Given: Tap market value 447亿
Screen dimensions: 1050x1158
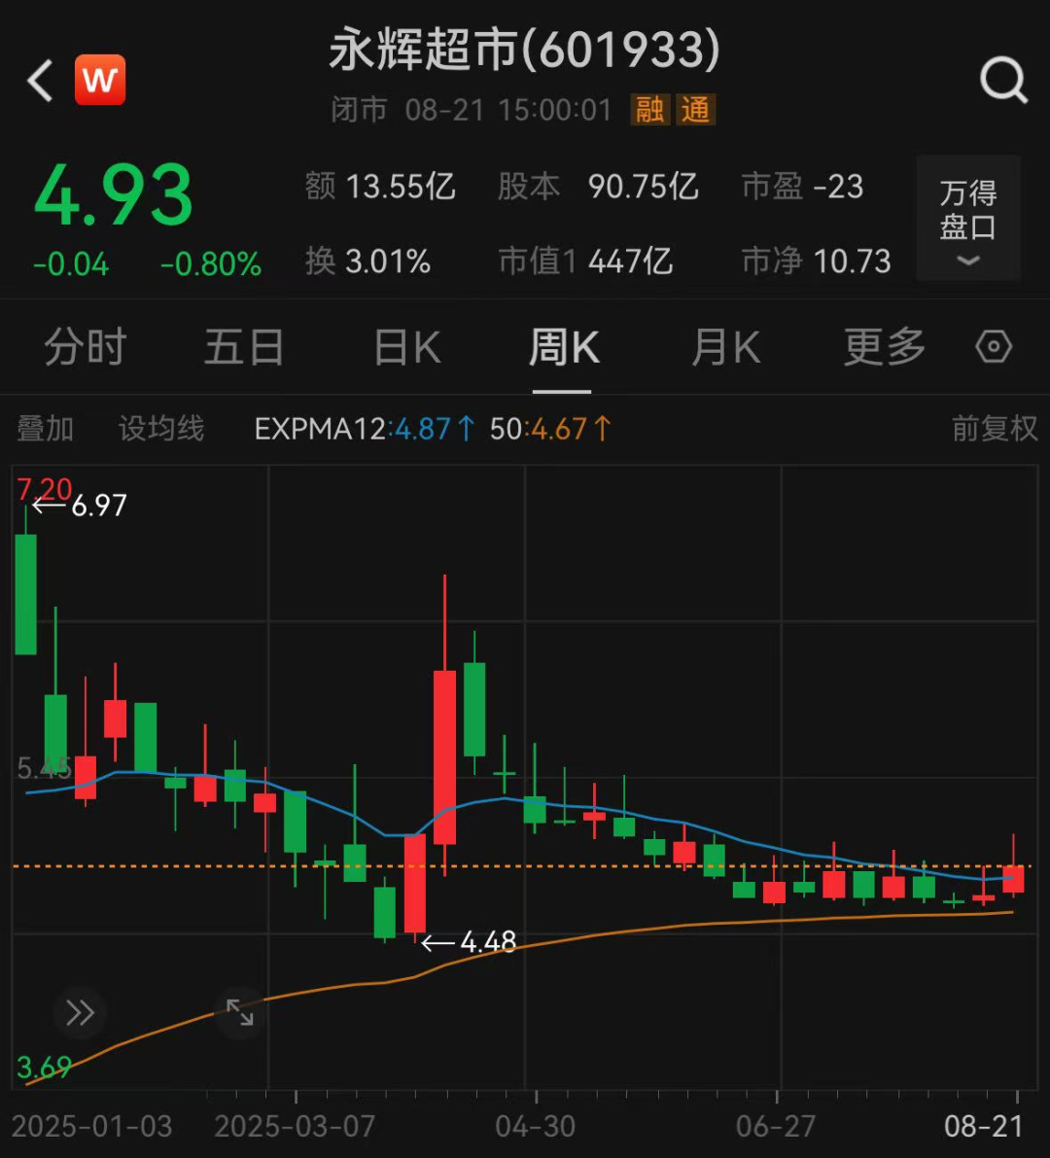Looking at the screenshot, I should pos(631,262).
